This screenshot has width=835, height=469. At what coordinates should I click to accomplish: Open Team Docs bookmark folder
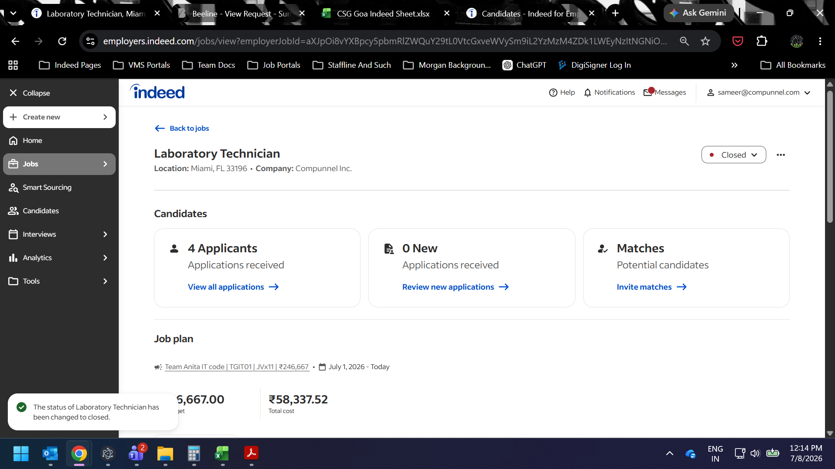[209, 65]
